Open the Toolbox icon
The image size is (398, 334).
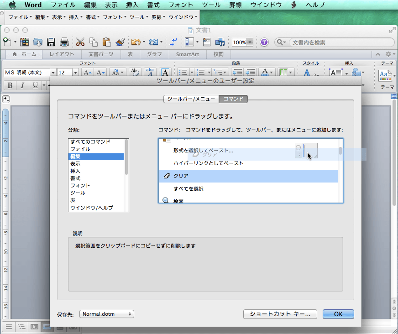(x=207, y=42)
